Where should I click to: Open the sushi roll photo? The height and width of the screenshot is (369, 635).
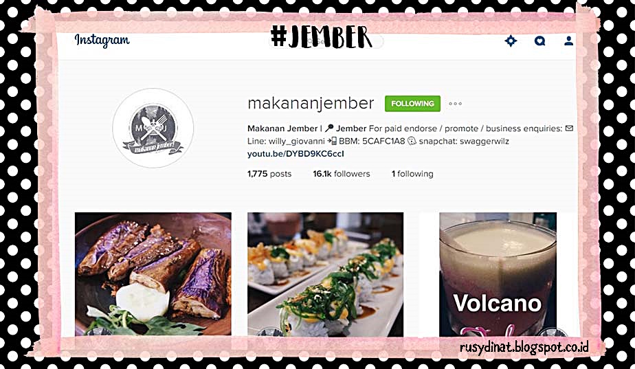tap(325, 274)
